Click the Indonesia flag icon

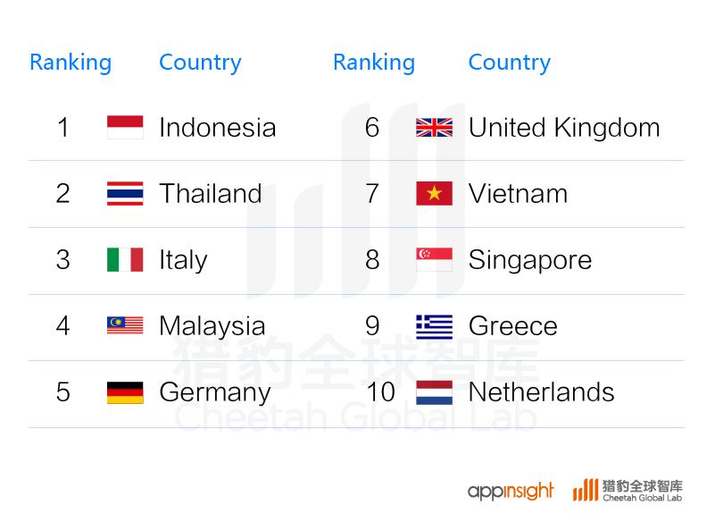[x=125, y=127]
